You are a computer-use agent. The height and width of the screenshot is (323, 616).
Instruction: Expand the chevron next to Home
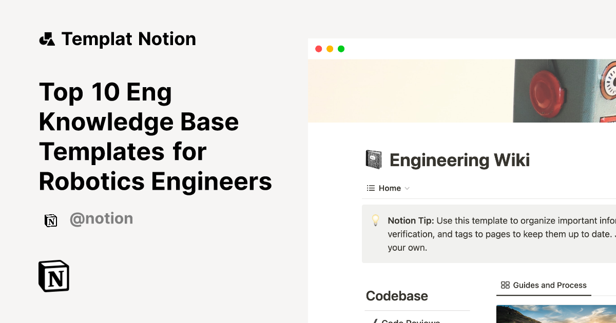408,188
